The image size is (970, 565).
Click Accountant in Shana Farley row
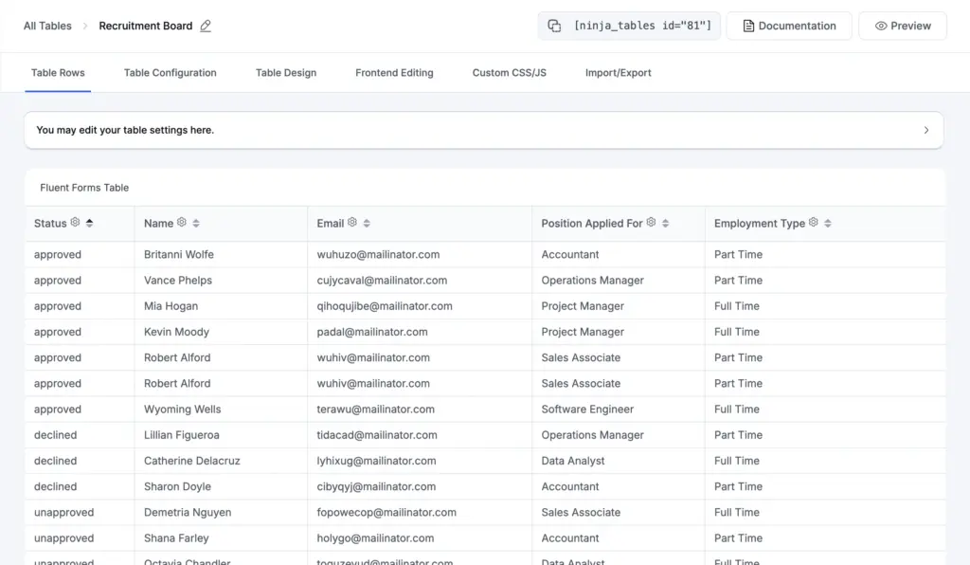569,538
